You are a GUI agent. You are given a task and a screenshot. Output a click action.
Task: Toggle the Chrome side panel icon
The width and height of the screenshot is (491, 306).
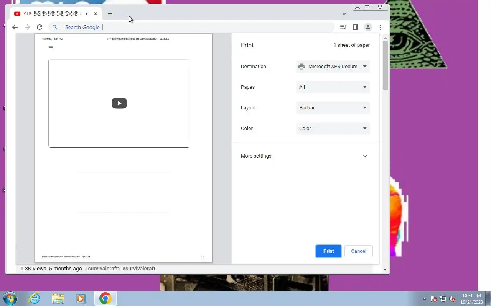[x=355, y=27]
